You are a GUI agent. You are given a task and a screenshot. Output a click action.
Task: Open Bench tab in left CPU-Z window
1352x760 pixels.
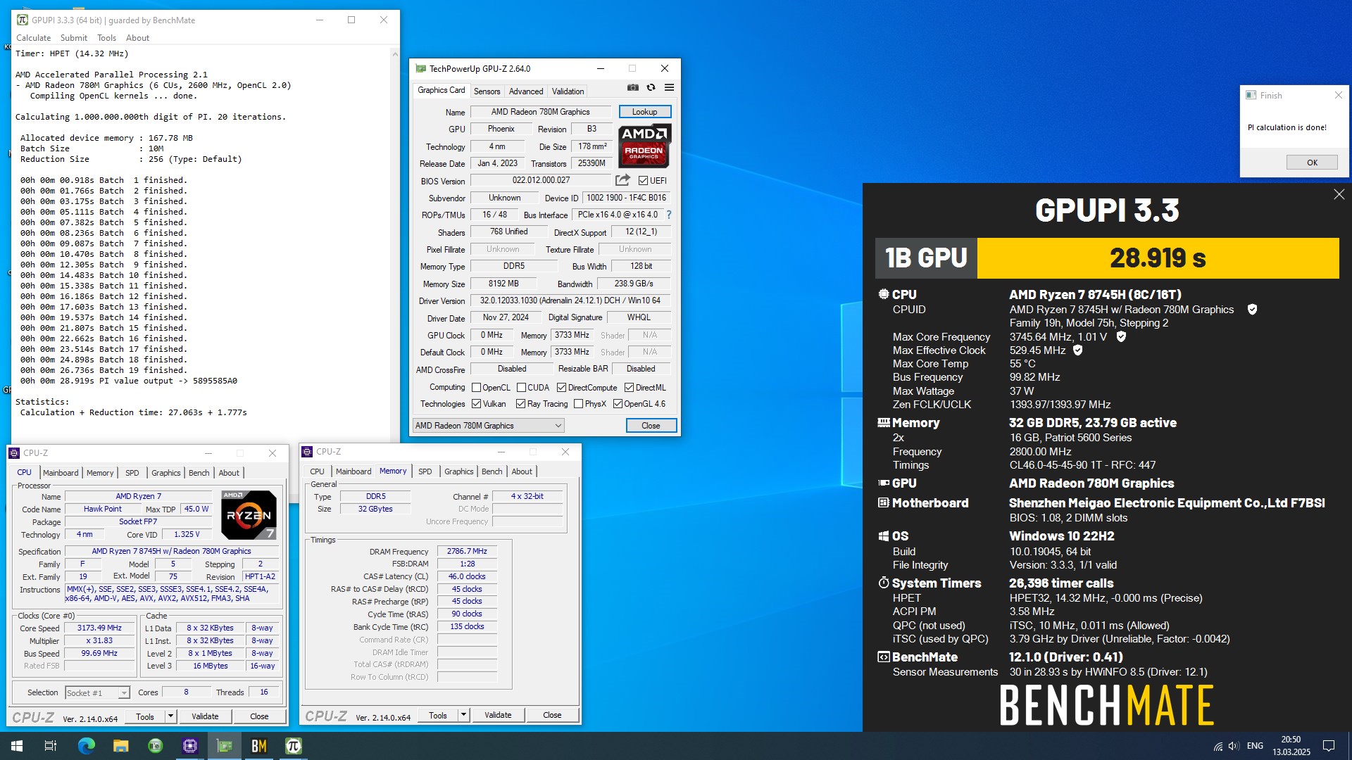(x=199, y=473)
